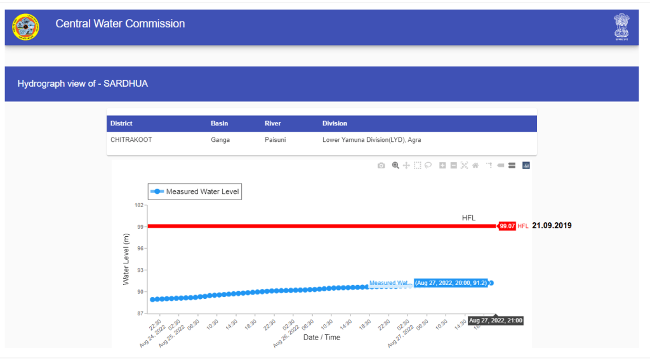
Task: Reset axes with the home icon
Action: point(475,165)
